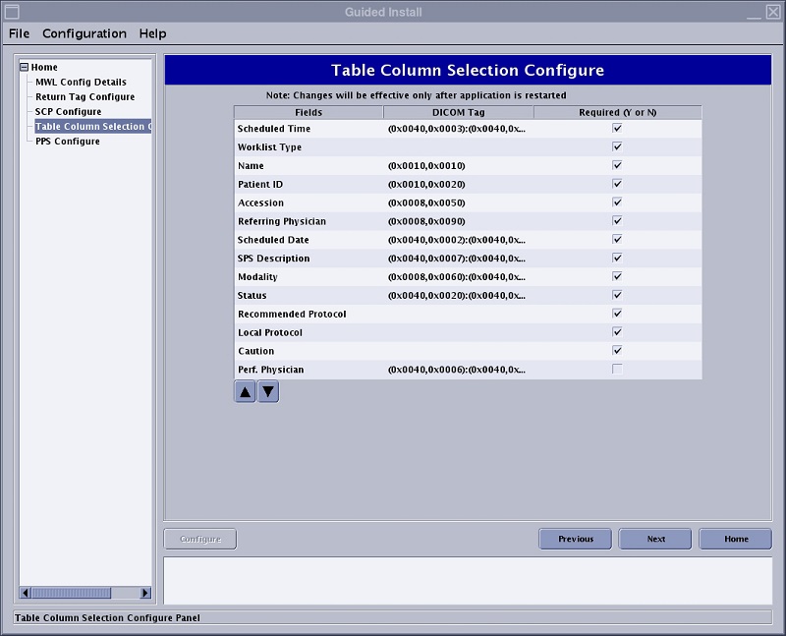
Task: Open the File menu
Action: coord(19,33)
